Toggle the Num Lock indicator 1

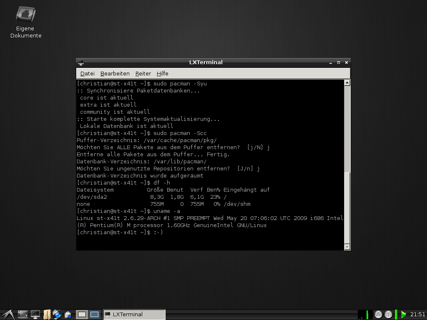[x=388, y=315]
